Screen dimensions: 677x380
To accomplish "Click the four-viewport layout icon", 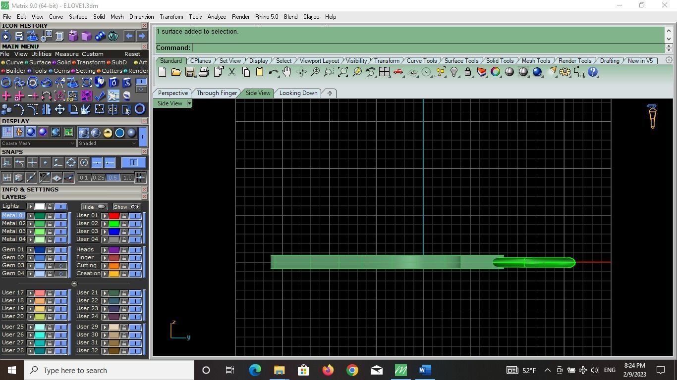I will [384, 72].
